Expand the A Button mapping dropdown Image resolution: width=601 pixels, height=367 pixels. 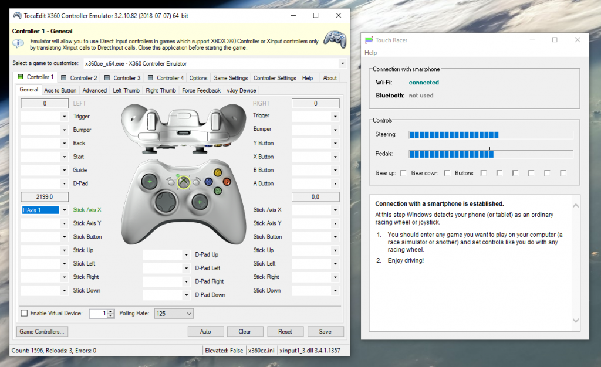coord(335,183)
